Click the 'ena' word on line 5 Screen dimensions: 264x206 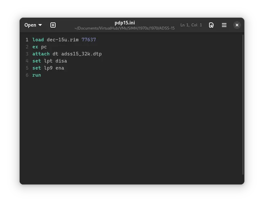(60, 68)
